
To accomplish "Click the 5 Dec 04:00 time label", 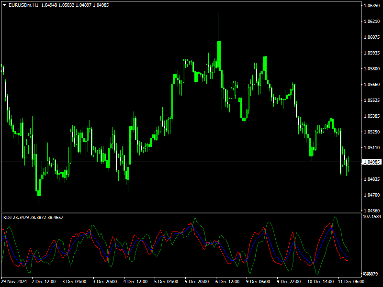I will (x=166, y=282).
